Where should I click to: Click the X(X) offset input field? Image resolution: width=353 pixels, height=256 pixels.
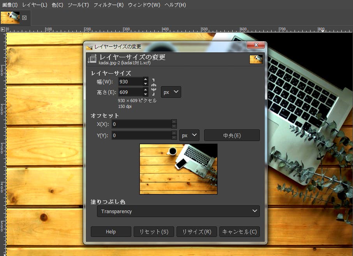pos(141,124)
